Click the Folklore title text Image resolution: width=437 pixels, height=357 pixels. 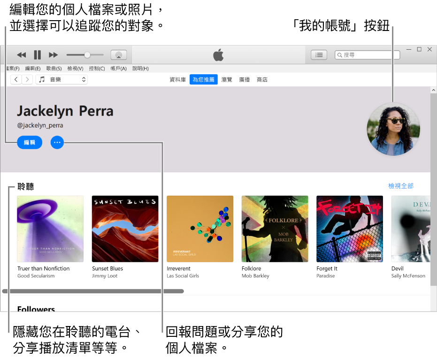(252, 269)
